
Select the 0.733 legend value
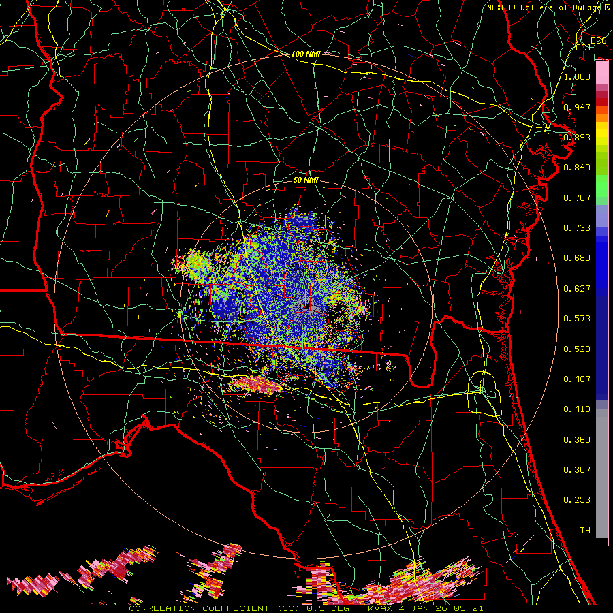tap(577, 228)
